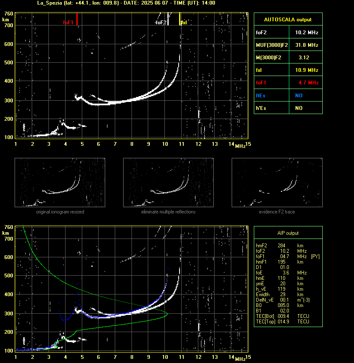
Task: Open the 'evidence F2 trace' thumbnail
Action: point(277,183)
